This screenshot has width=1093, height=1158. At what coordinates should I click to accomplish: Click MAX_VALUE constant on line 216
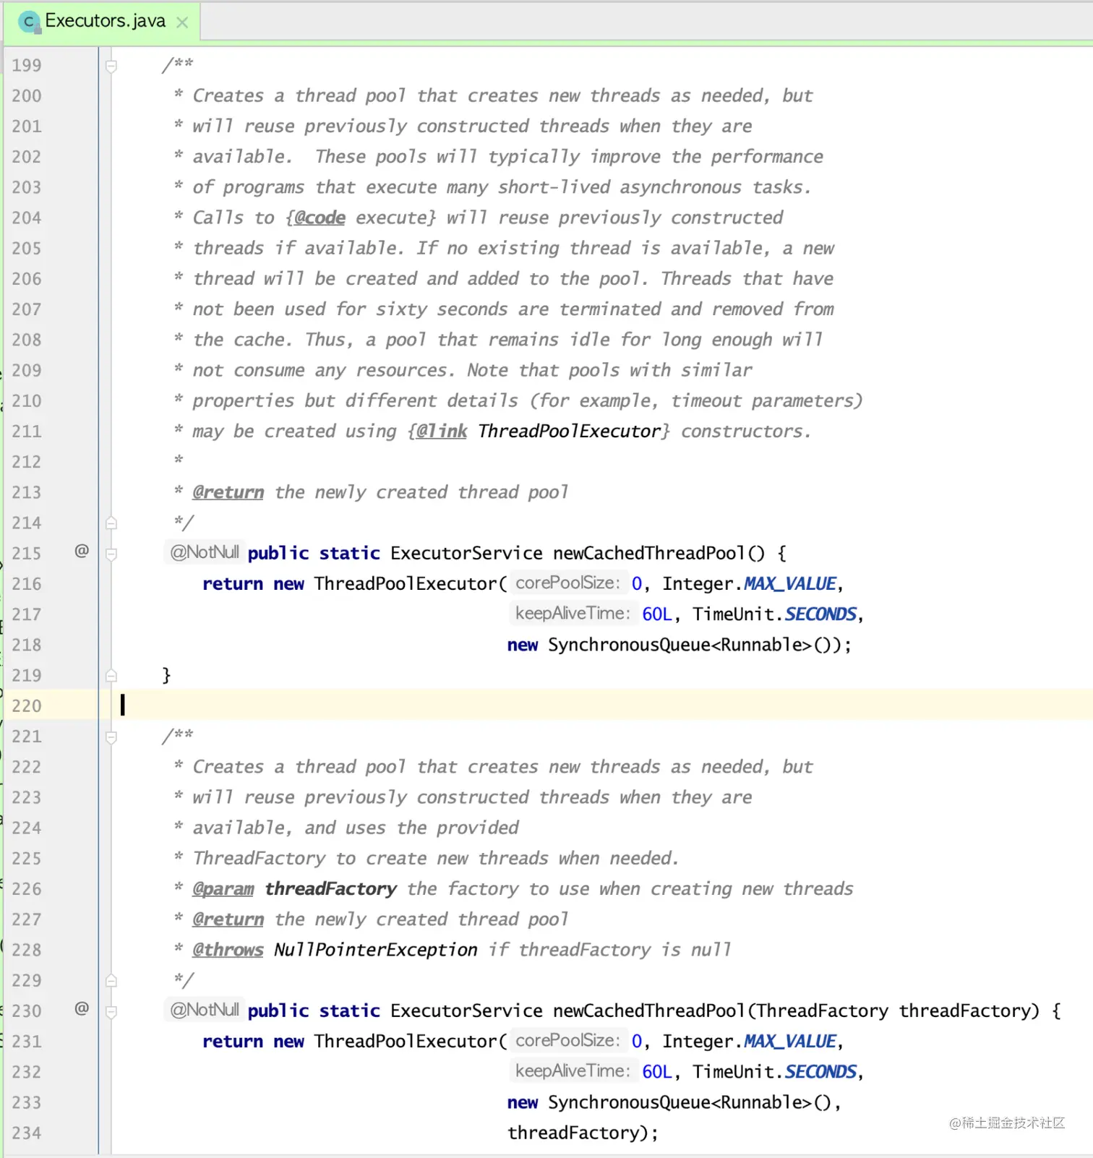(x=790, y=584)
